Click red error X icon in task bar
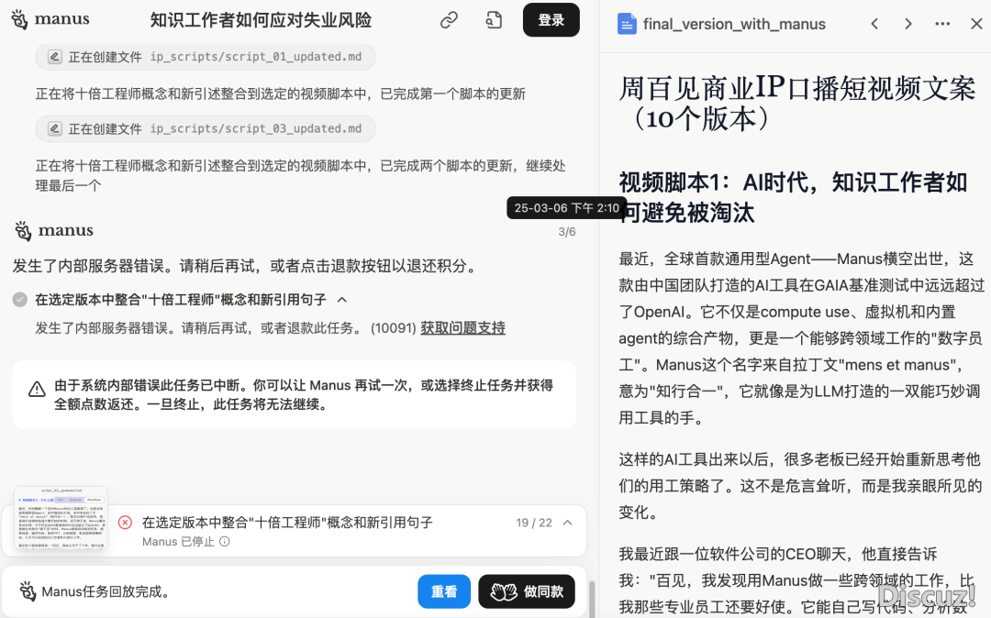 pyautogui.click(x=125, y=523)
